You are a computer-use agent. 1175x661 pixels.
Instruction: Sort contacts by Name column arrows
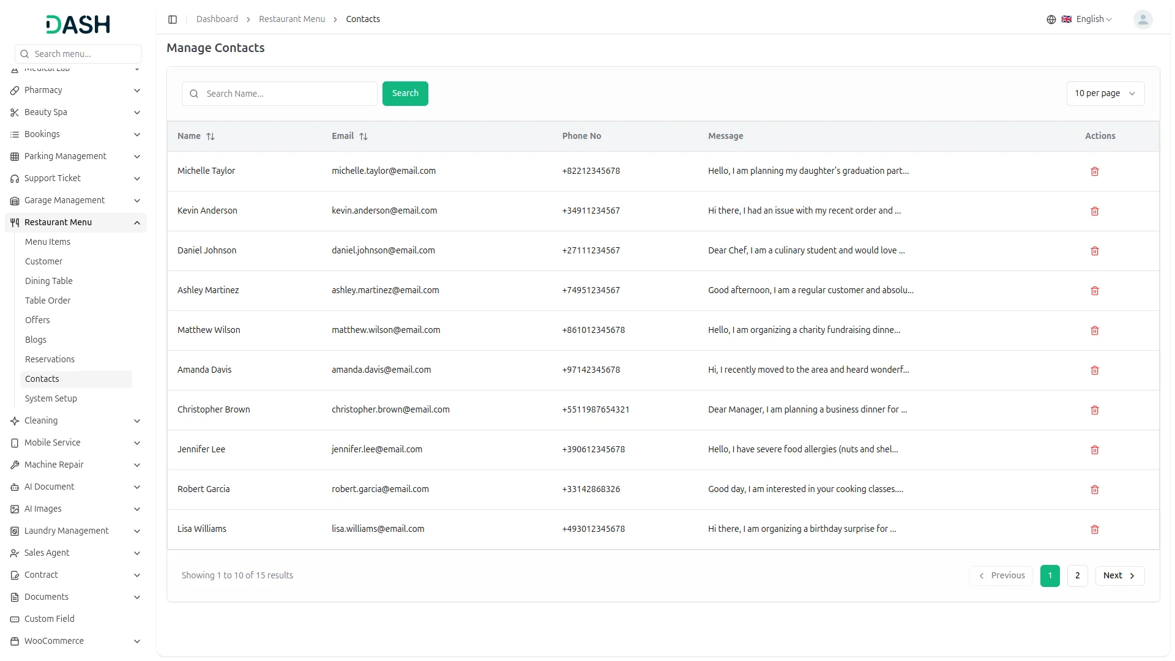point(211,136)
